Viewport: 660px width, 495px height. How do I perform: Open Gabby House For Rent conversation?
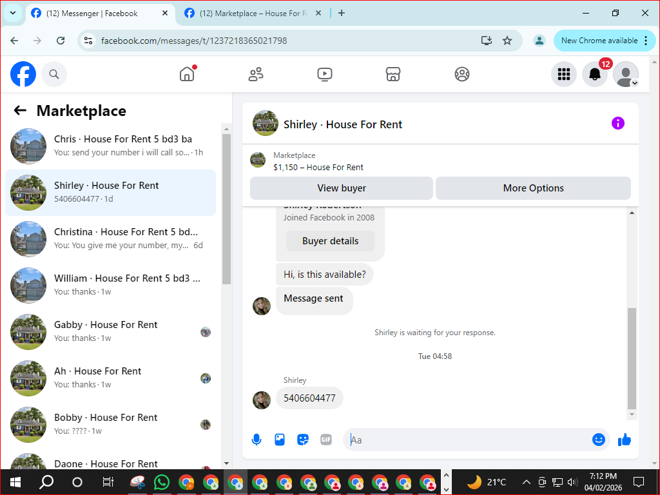point(111,332)
